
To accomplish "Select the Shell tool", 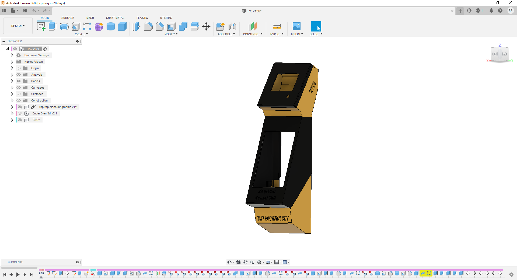I will coord(171,26).
